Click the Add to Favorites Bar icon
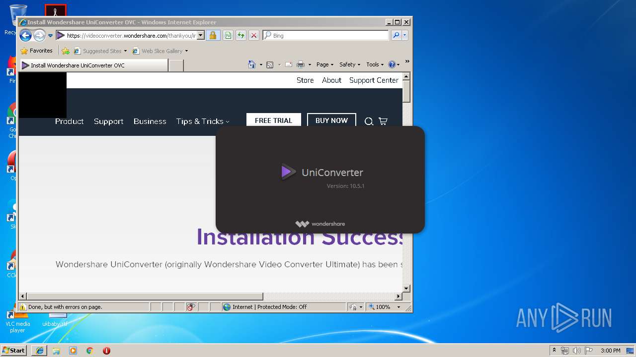 click(x=65, y=51)
